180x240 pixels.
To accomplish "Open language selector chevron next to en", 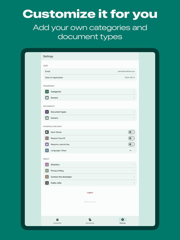I will tap(134, 151).
